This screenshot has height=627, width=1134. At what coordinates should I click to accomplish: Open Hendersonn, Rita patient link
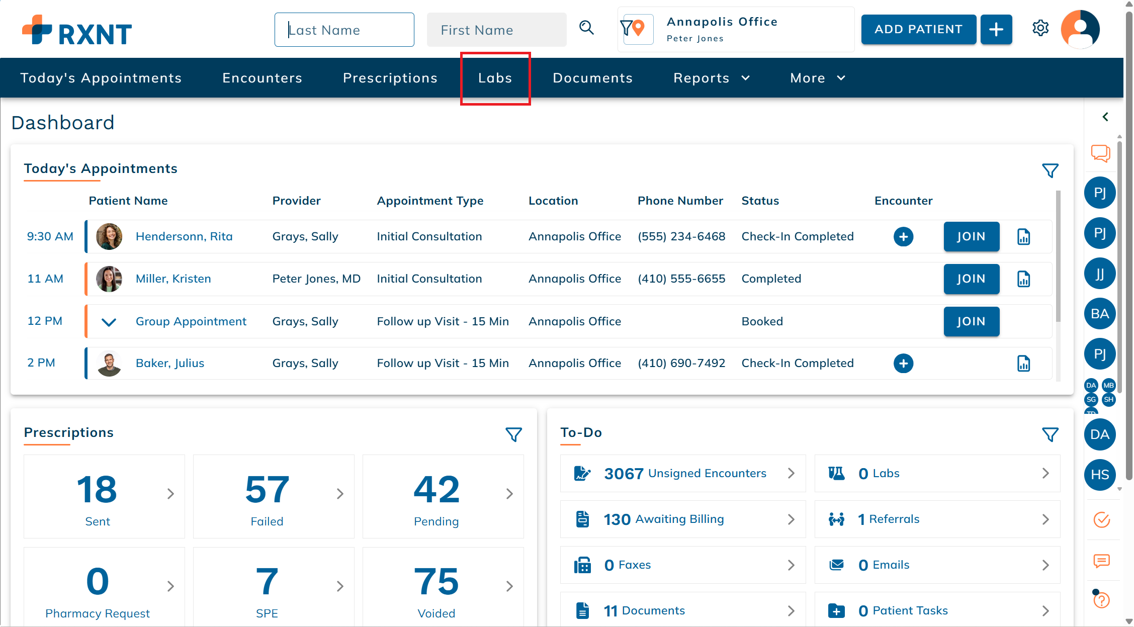coord(184,237)
